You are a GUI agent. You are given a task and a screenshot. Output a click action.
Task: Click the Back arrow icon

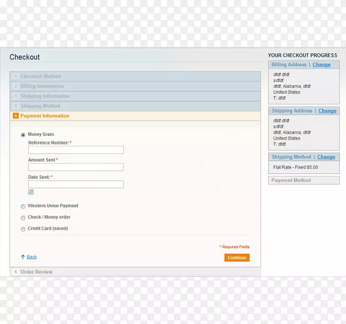(x=22, y=257)
